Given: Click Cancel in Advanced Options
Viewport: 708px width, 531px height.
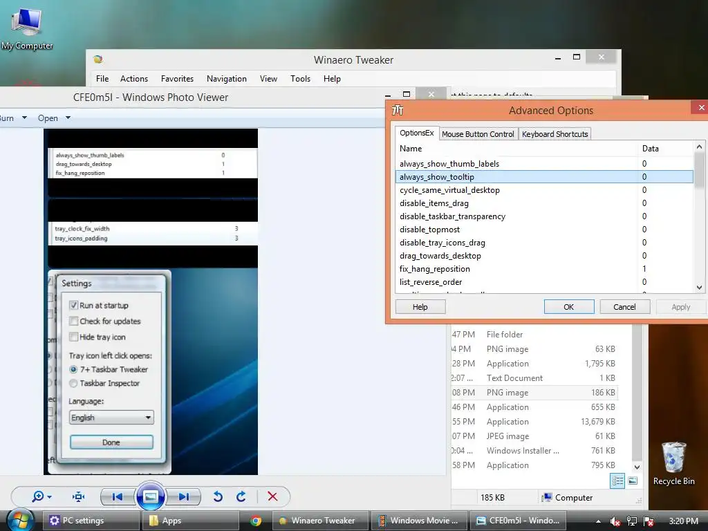Looking at the screenshot, I should click(624, 306).
